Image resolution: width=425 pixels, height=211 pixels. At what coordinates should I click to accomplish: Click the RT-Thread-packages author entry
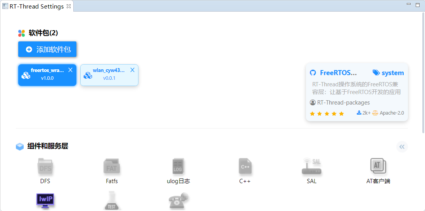click(x=340, y=103)
